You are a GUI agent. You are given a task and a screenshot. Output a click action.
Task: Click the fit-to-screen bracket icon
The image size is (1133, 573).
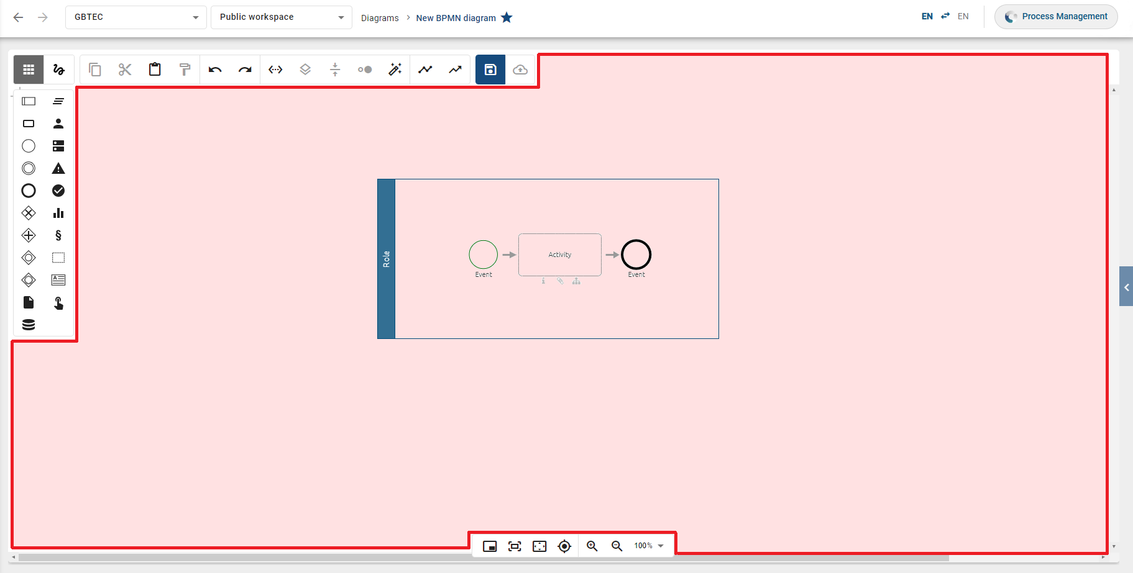click(x=515, y=546)
